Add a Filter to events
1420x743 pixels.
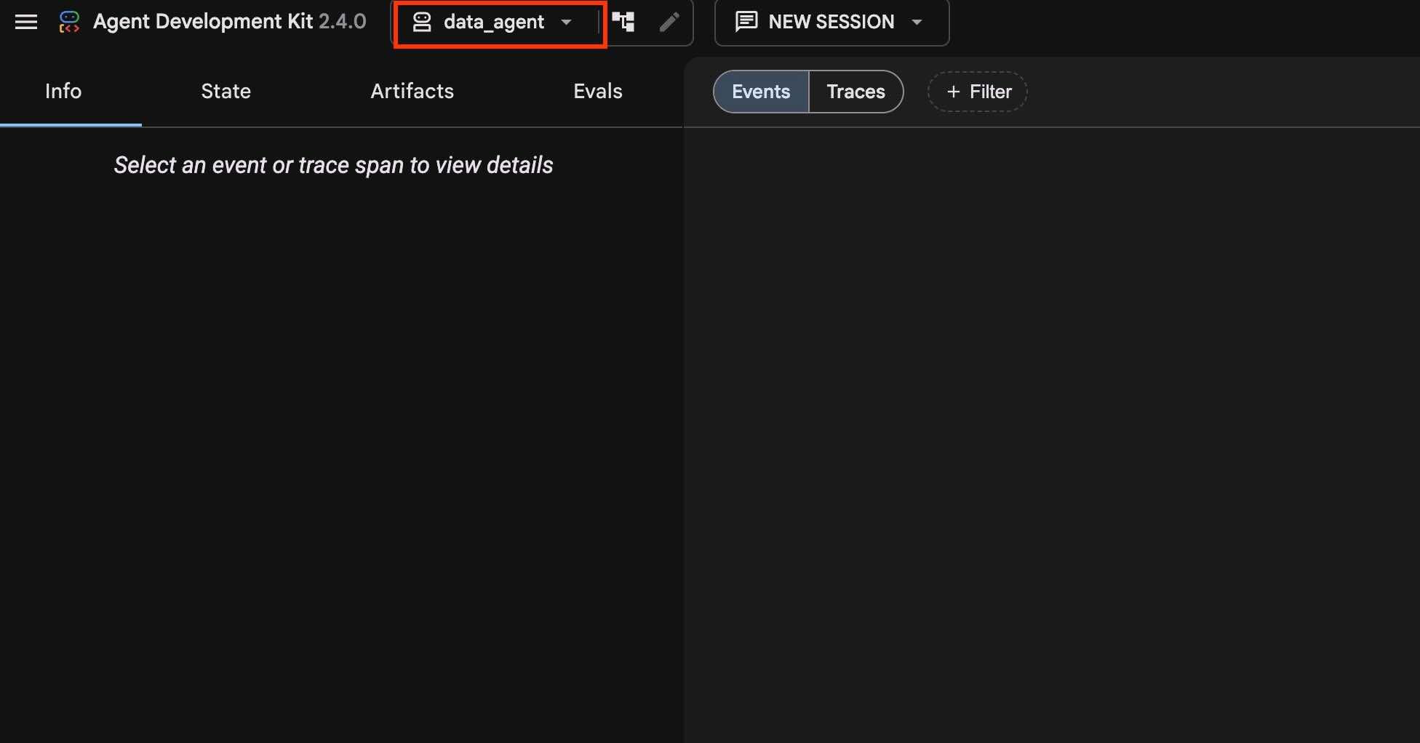pos(978,92)
